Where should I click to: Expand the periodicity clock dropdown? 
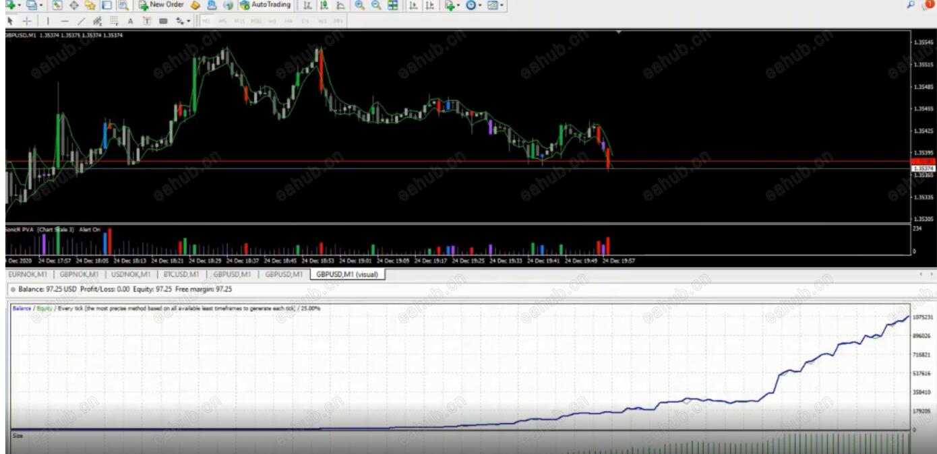point(479,5)
